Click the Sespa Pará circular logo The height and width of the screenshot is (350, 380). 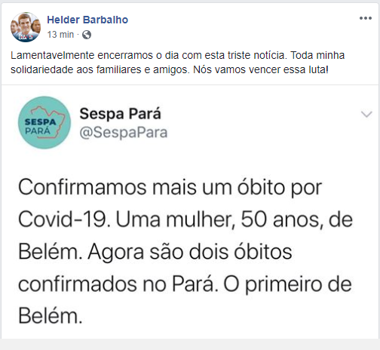click(x=44, y=123)
